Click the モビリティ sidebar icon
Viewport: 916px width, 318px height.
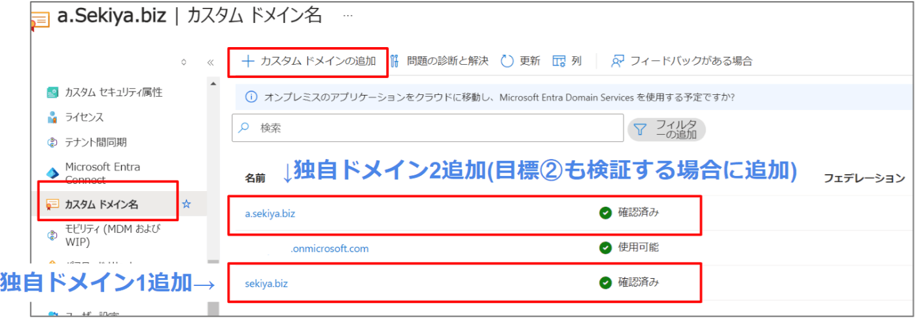point(53,235)
